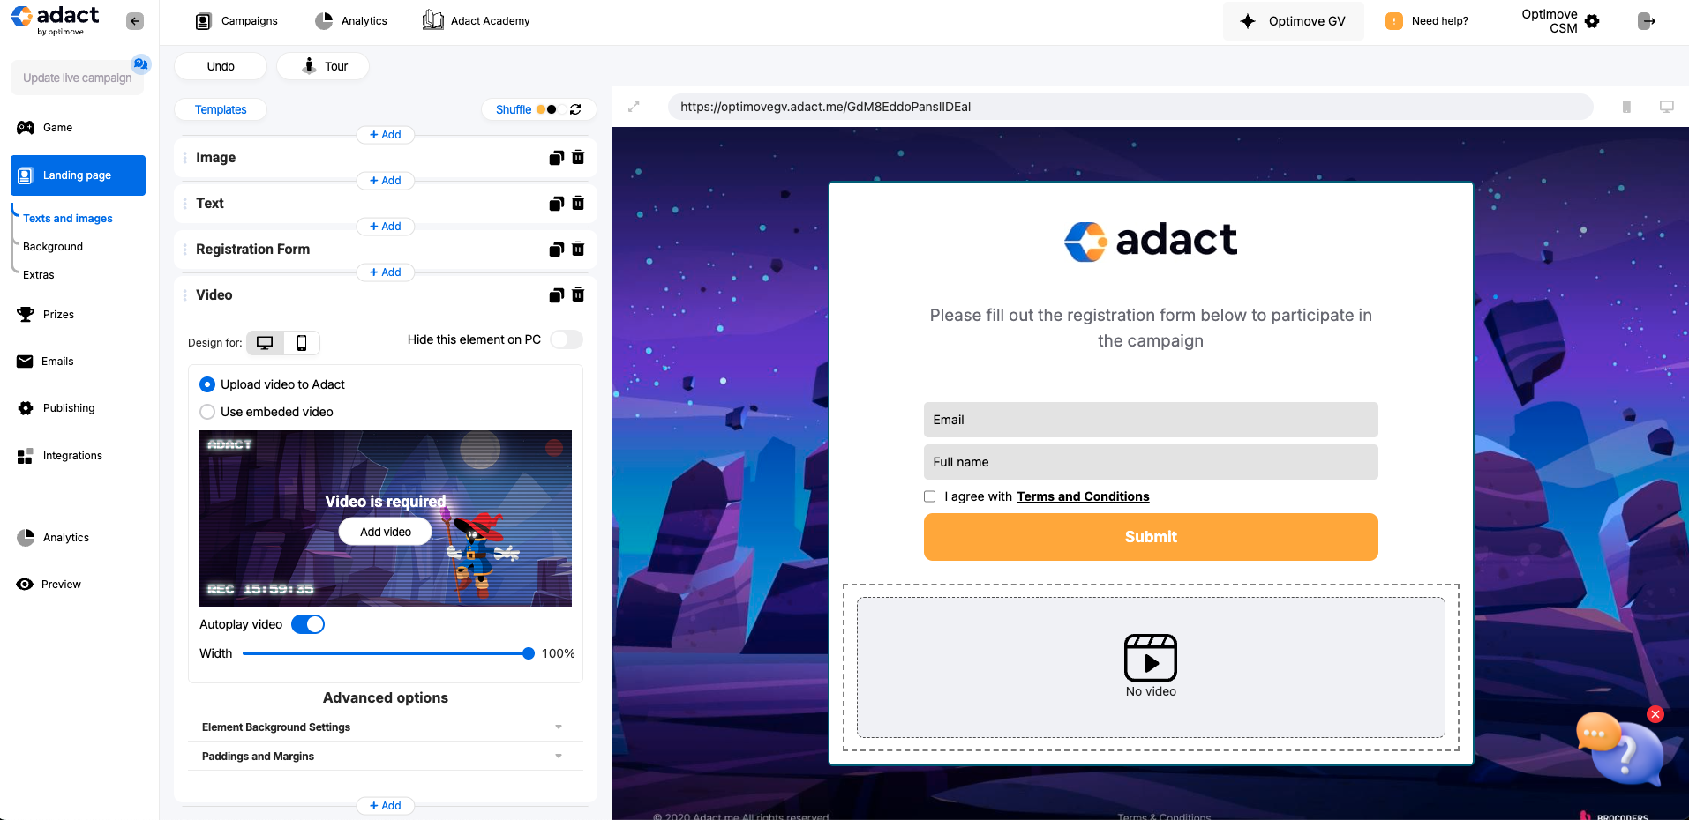Duplicate the Text element

coord(556,204)
